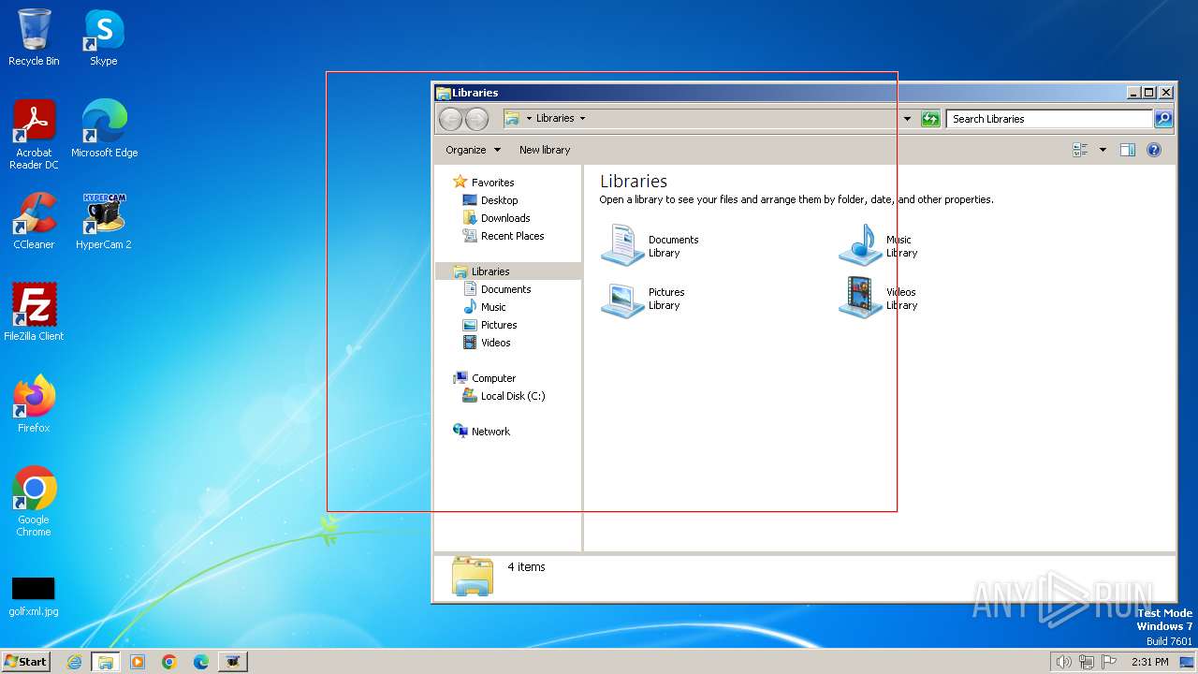
Task: Launch Microsoft Edge desktop shortcut
Action: 104,128
